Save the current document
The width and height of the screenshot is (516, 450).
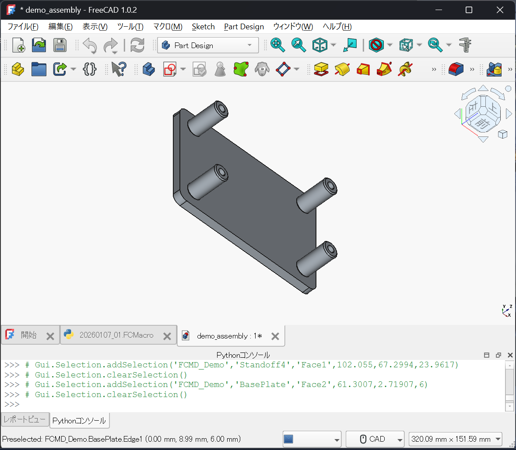click(x=60, y=45)
